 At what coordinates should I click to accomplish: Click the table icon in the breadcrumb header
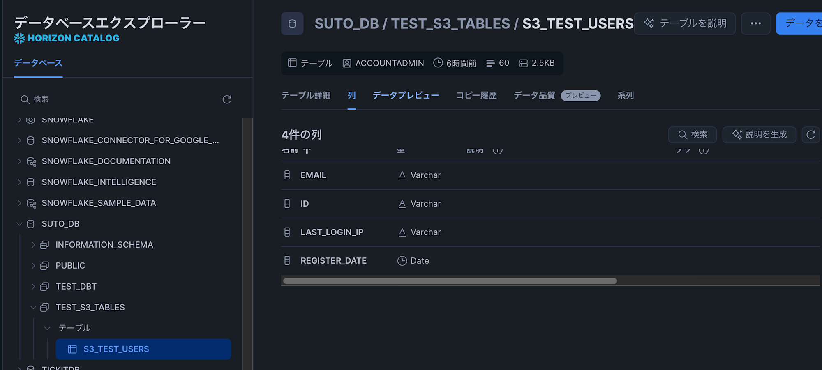[292, 23]
